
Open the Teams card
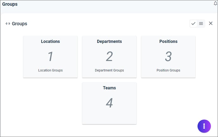[x=109, y=103]
